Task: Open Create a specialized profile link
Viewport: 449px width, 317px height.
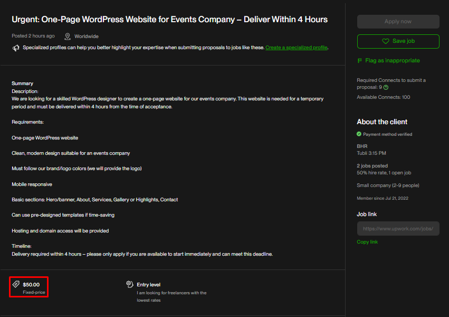Action: point(297,48)
